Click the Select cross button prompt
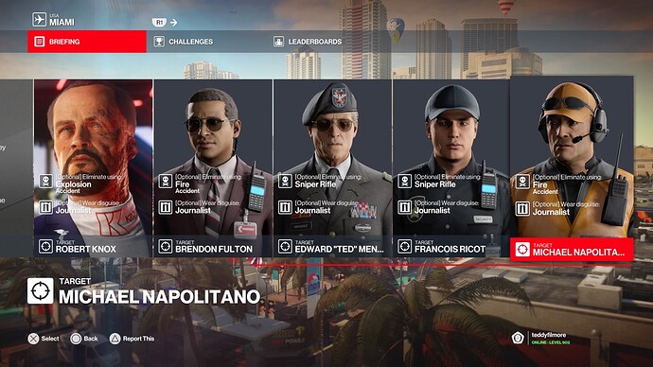The width and height of the screenshot is (653, 367). 44,339
